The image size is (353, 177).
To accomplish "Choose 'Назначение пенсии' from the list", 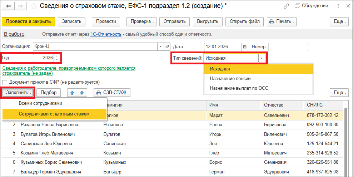I will click(230, 78).
